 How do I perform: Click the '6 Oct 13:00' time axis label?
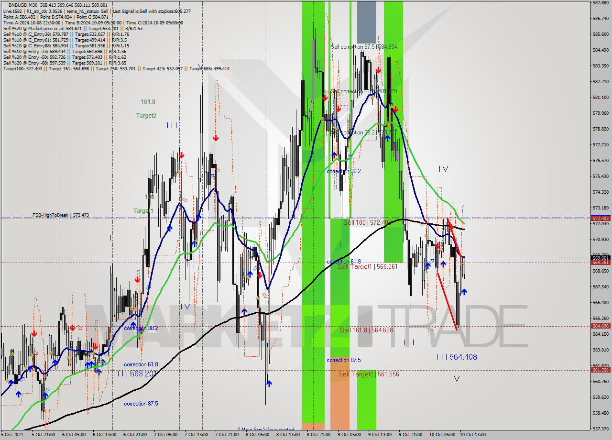tap(104, 435)
